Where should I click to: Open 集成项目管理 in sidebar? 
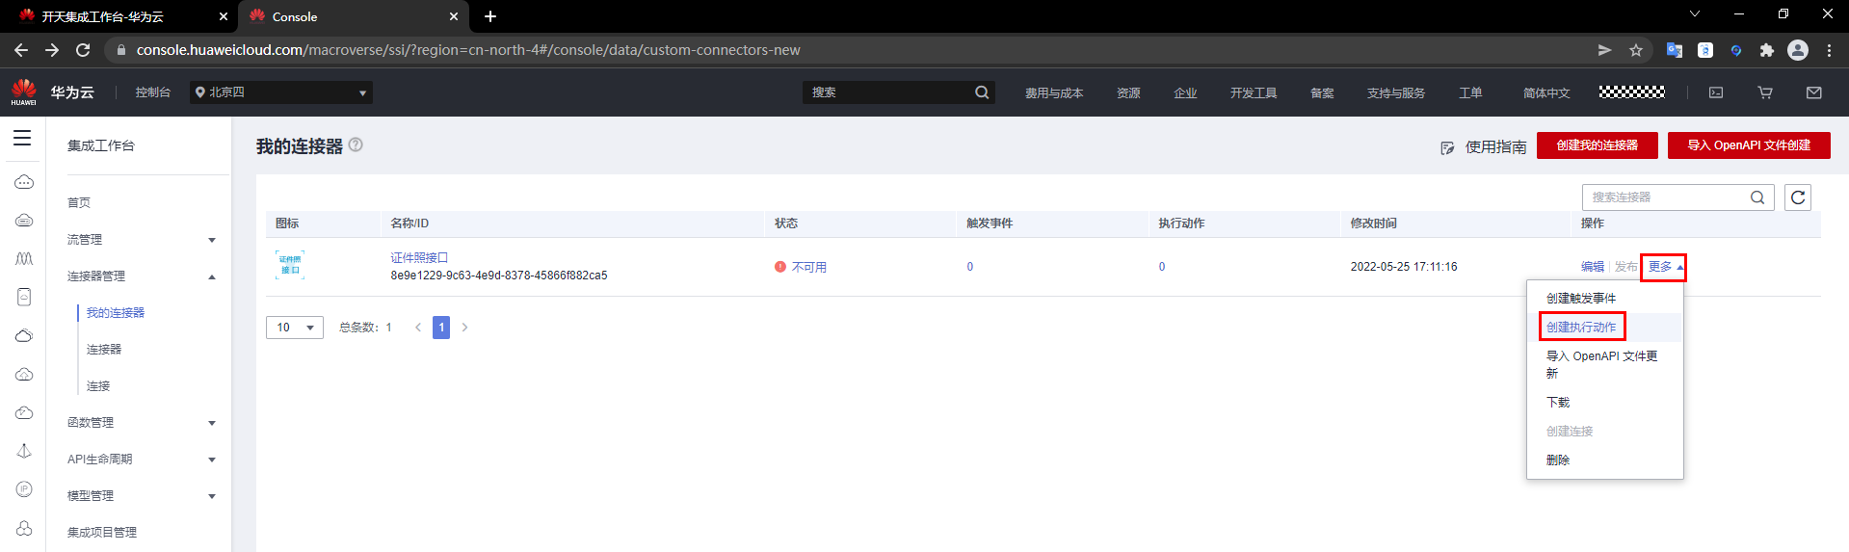(102, 533)
